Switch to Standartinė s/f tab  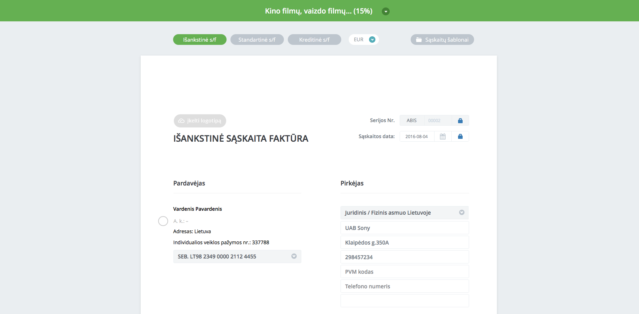257,40
